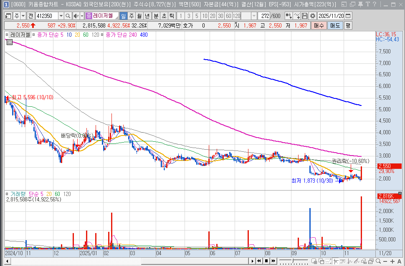The width and height of the screenshot is (405, 266).
Task: Select the 10 interval button
Action: coord(205,16)
